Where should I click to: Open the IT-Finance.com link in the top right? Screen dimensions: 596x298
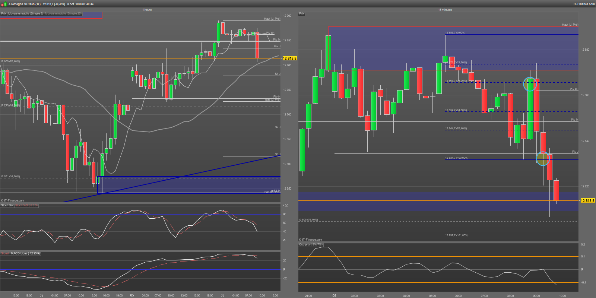(584, 4)
